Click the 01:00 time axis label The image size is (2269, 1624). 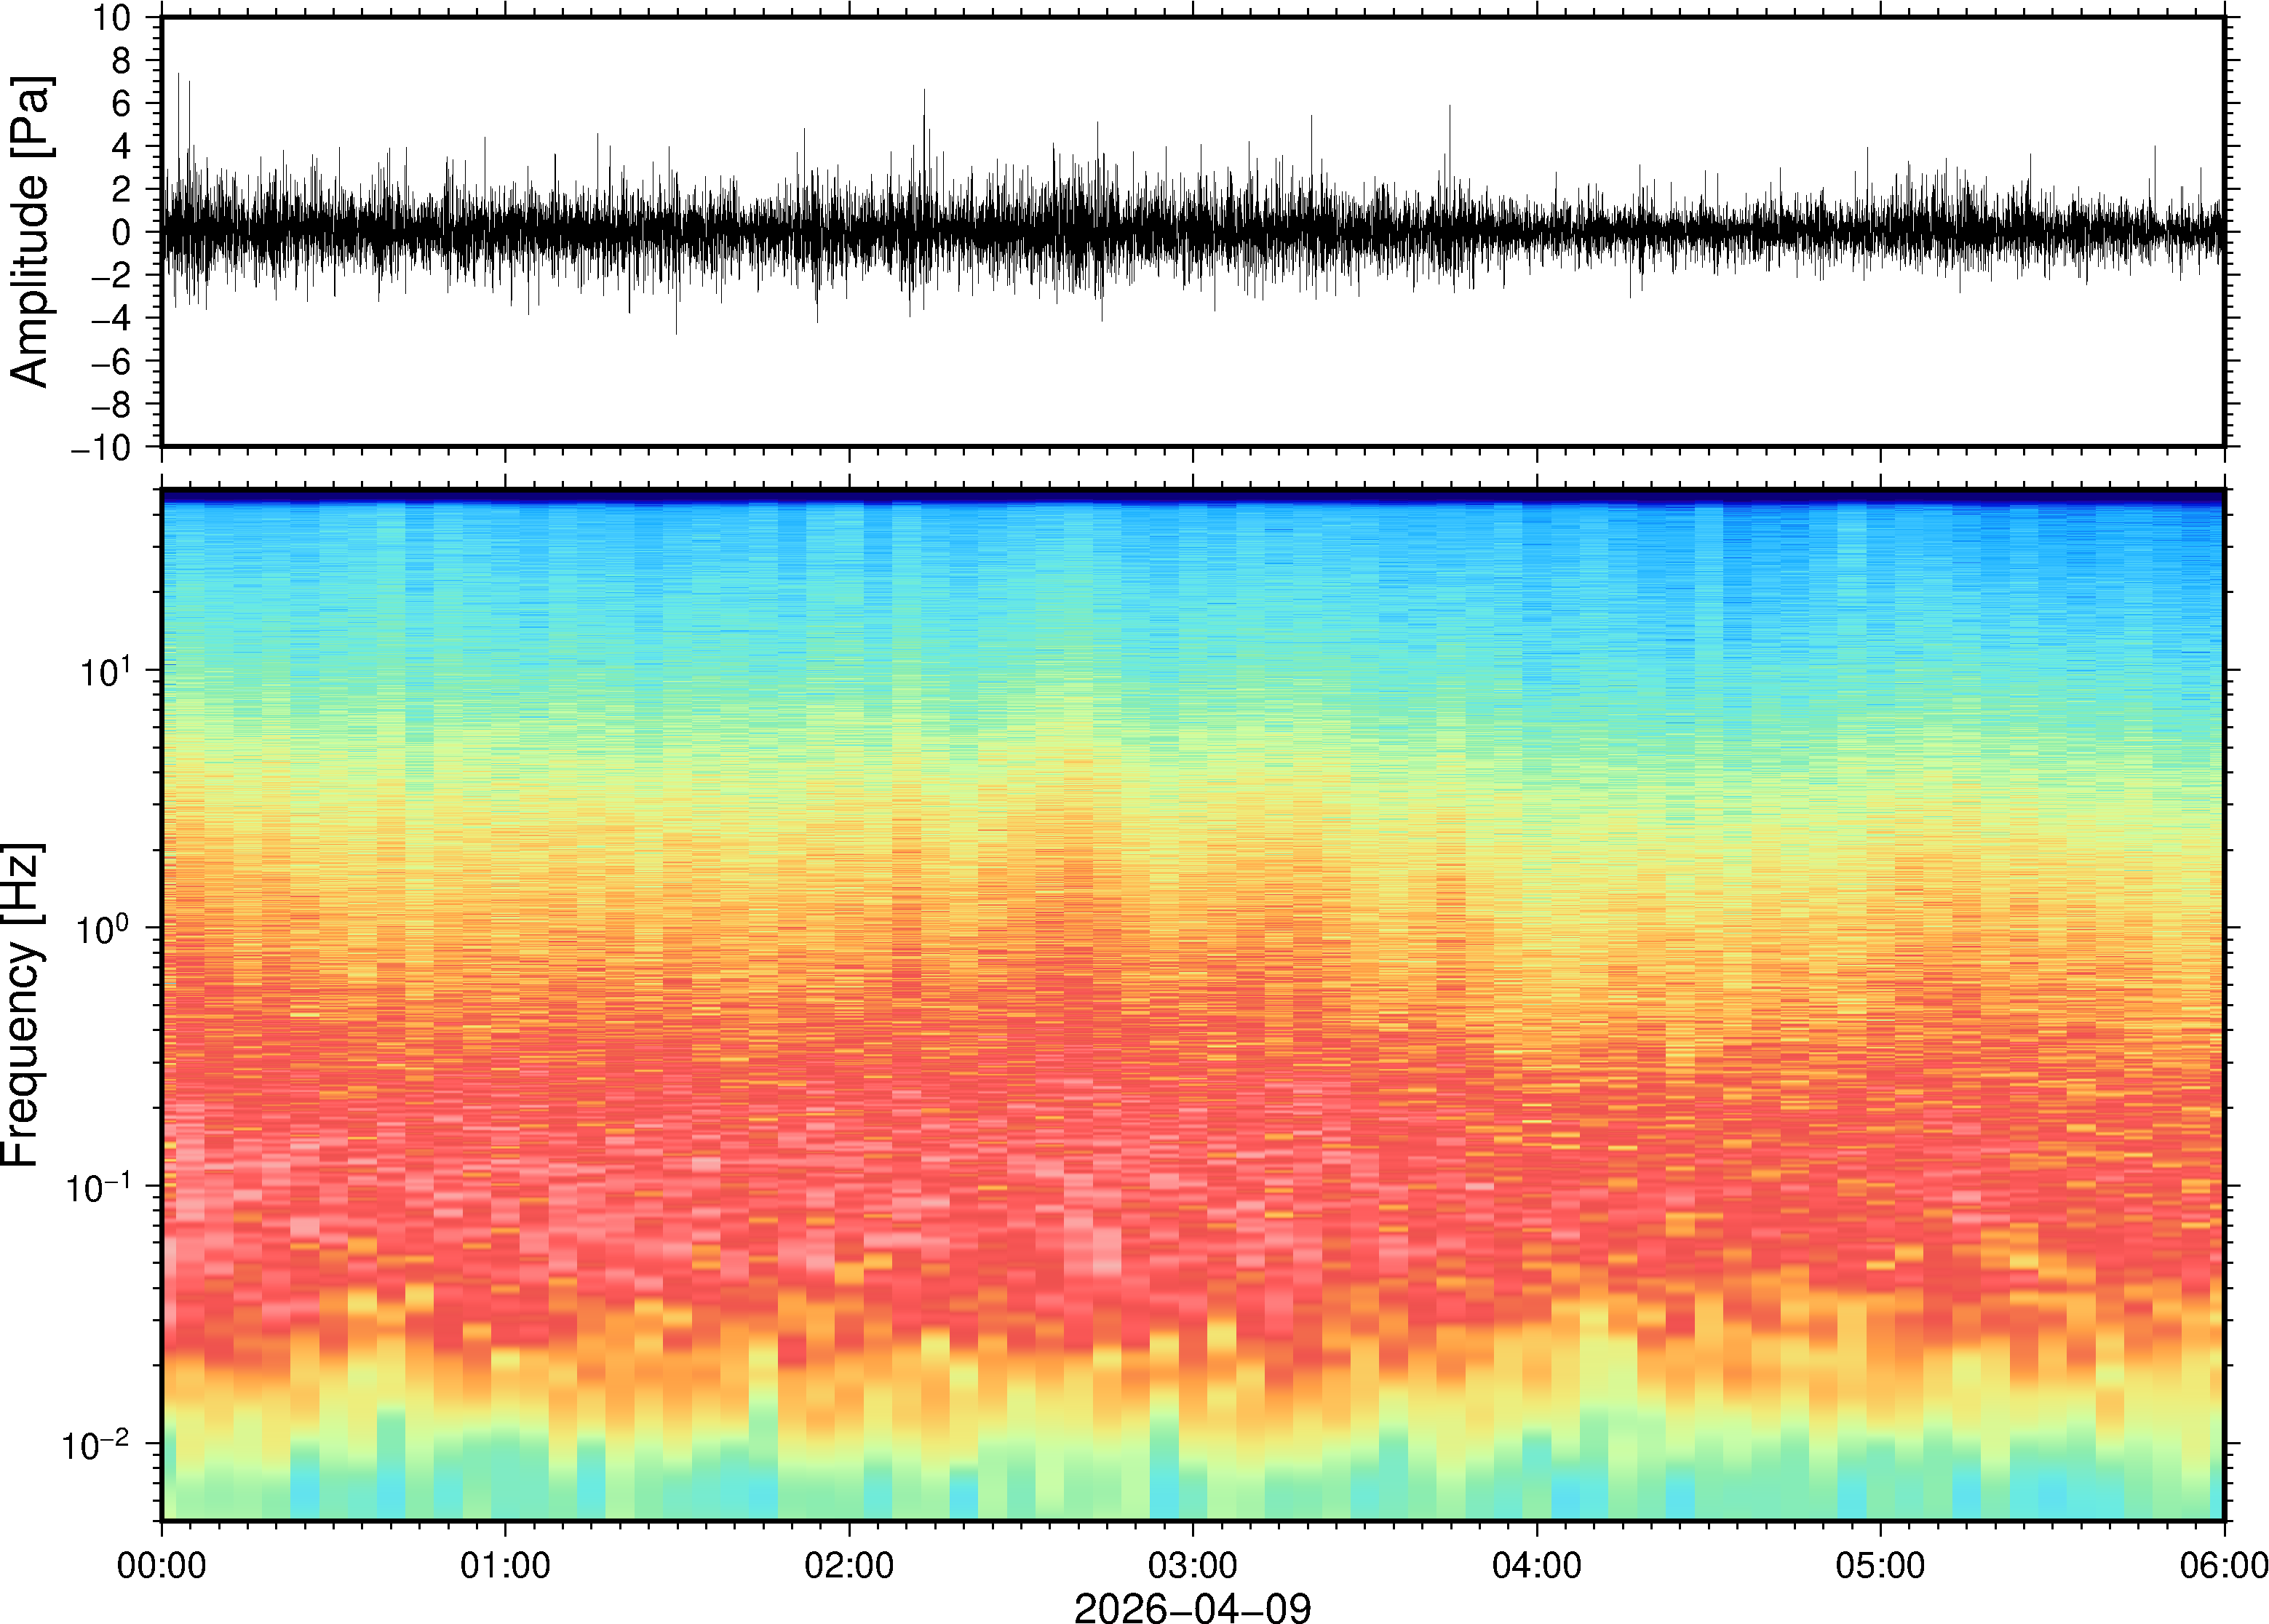coord(505,1565)
